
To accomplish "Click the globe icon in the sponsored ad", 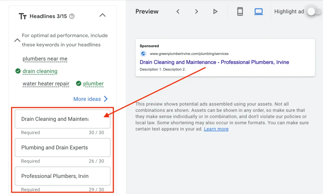I will coord(143,54).
